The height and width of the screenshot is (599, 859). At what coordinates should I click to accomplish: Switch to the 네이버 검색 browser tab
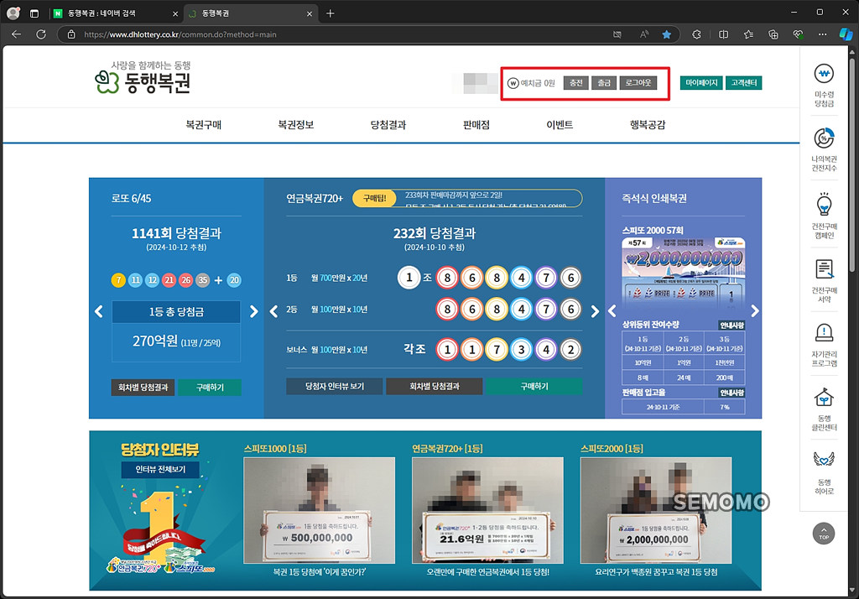coord(116,13)
